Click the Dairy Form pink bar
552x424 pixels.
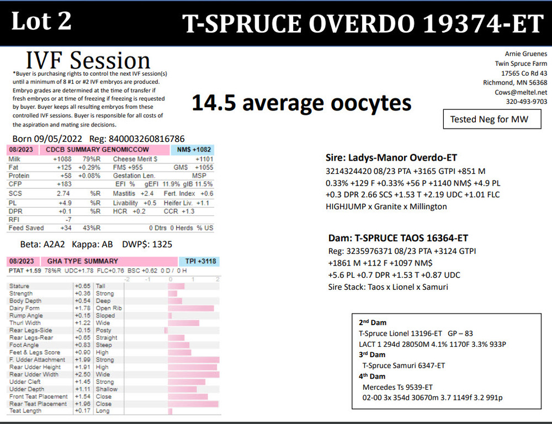pyautogui.click(x=194, y=308)
